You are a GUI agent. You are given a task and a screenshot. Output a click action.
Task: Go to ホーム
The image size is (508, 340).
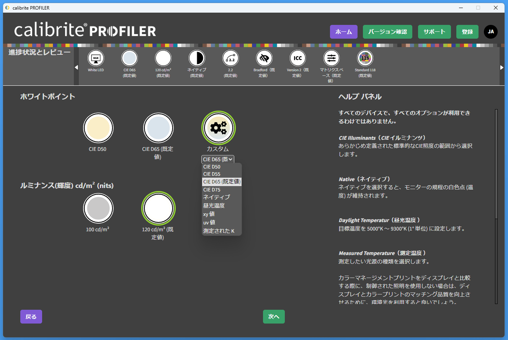tap(344, 32)
